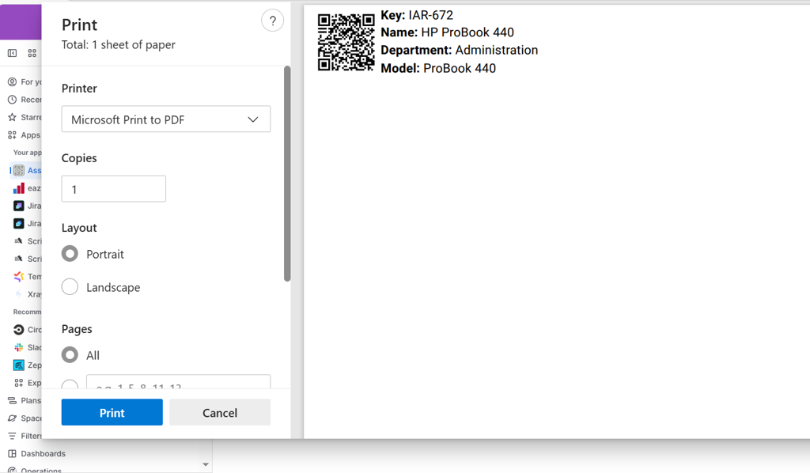Open the Filters icon in sidebar

(13, 436)
